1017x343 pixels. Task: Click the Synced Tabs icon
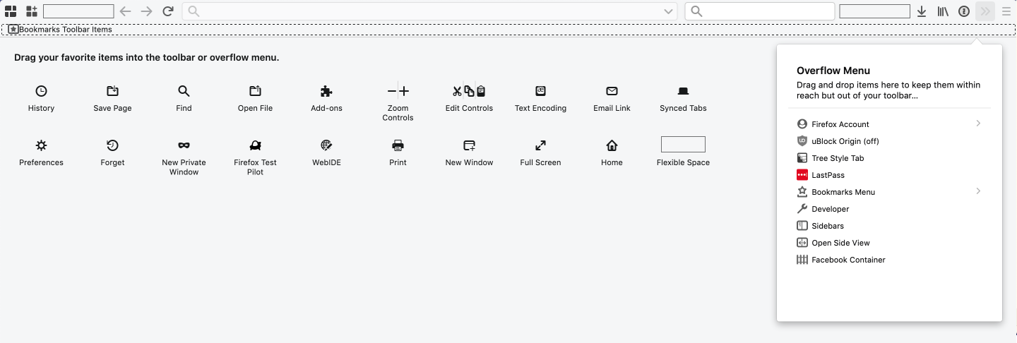point(683,91)
